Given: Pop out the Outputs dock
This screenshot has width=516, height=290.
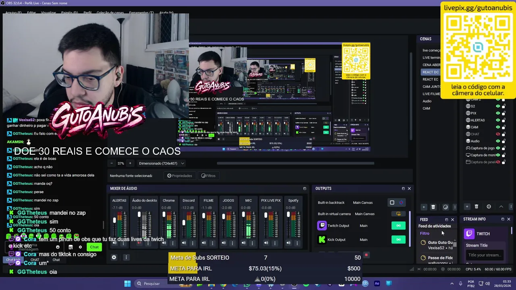Looking at the screenshot, I should pos(403,188).
